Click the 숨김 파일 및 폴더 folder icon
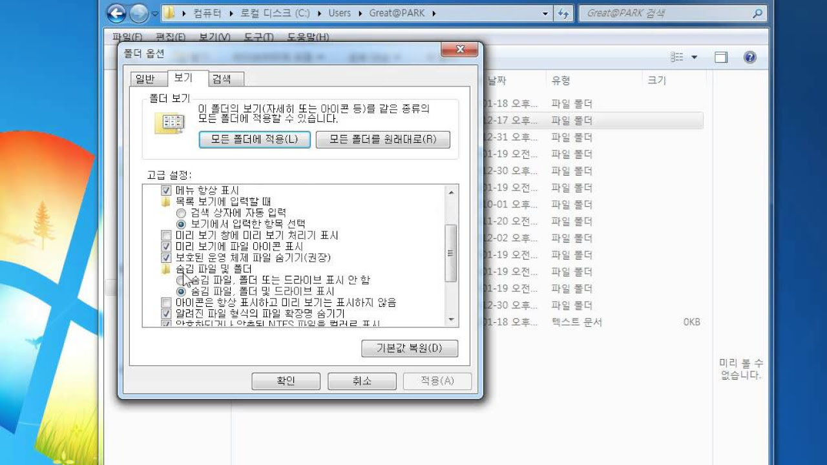 166,269
